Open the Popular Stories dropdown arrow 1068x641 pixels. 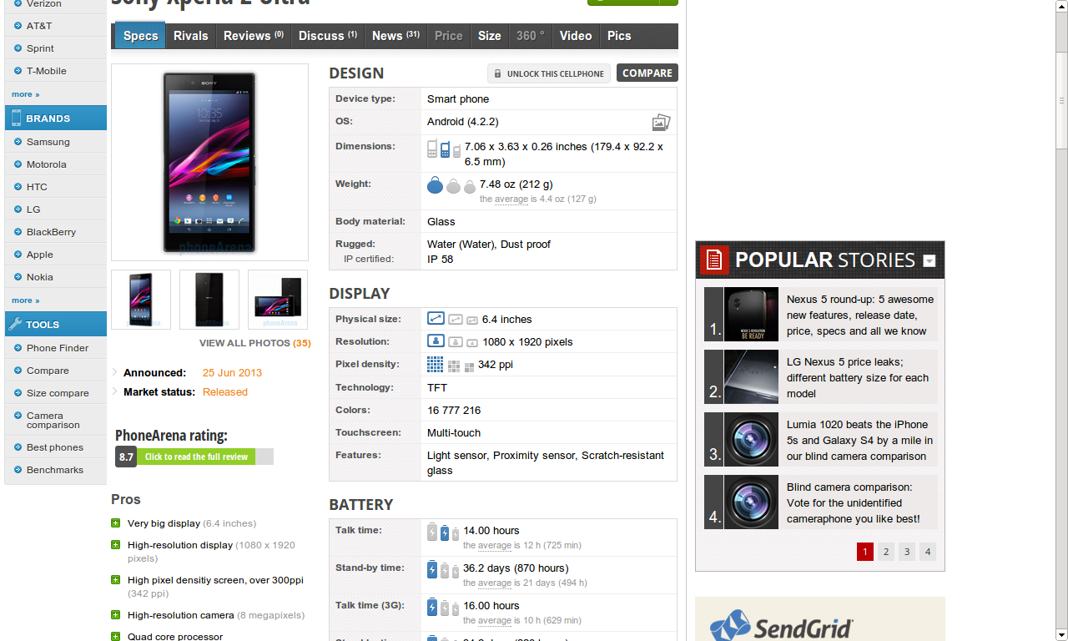pyautogui.click(x=929, y=261)
